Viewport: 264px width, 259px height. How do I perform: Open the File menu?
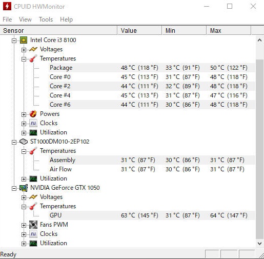click(x=7, y=19)
